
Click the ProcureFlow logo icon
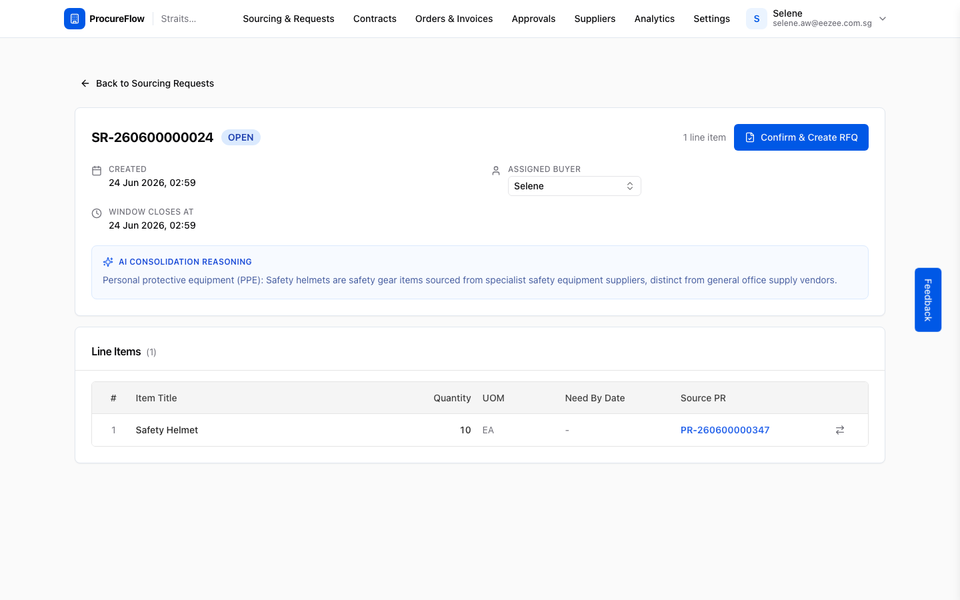point(75,19)
